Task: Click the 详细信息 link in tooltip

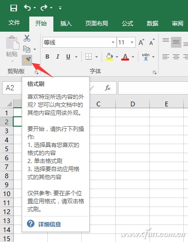Action: pyautogui.click(x=50, y=224)
